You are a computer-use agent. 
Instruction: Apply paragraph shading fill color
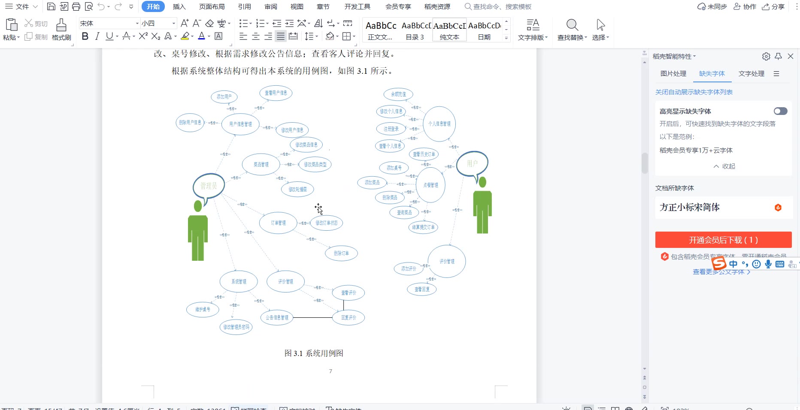click(330, 36)
